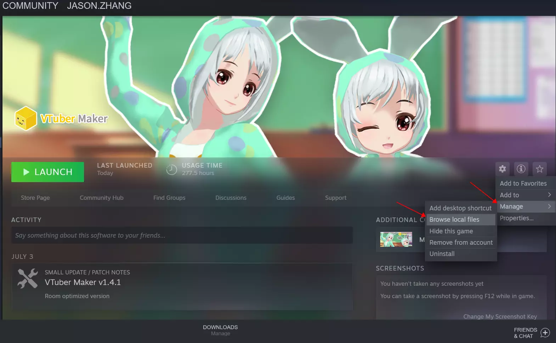Open the gear settings icon
This screenshot has width=556, height=343.
pyautogui.click(x=502, y=169)
